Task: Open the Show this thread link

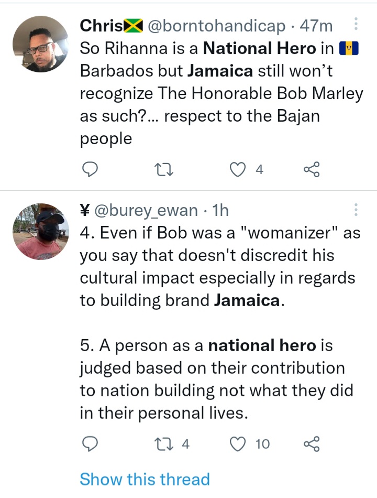Action: pyautogui.click(x=145, y=479)
